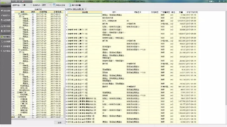Click the 导出物资量 export icon
Screen dimensions: 227x127
click(x=75, y=5)
